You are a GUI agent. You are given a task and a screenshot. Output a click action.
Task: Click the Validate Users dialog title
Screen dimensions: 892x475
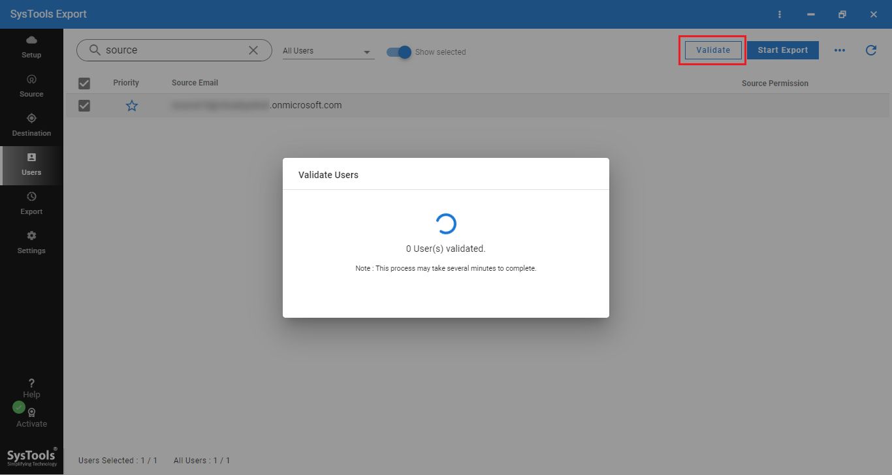click(x=328, y=175)
